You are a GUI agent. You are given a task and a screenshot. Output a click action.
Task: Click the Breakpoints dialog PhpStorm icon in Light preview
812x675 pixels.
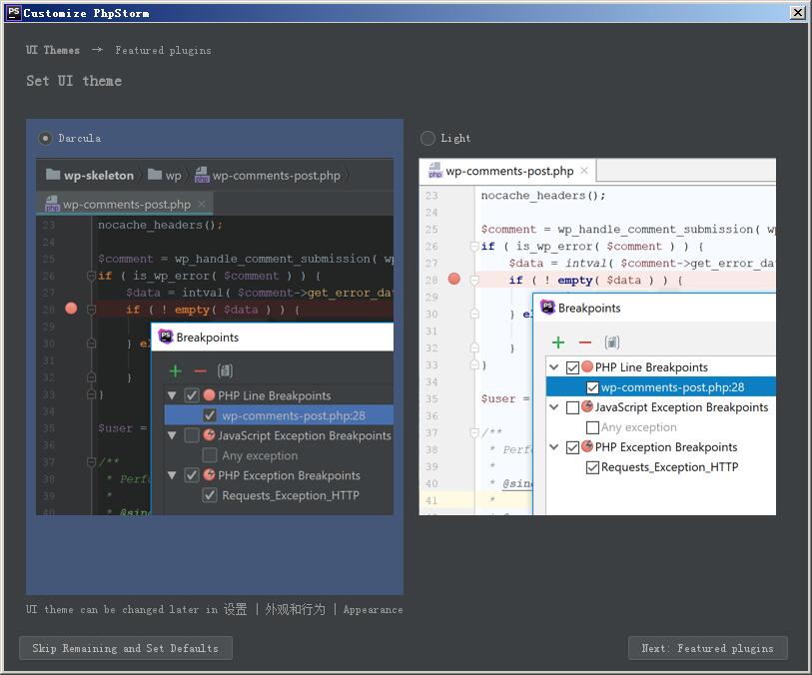pos(548,308)
